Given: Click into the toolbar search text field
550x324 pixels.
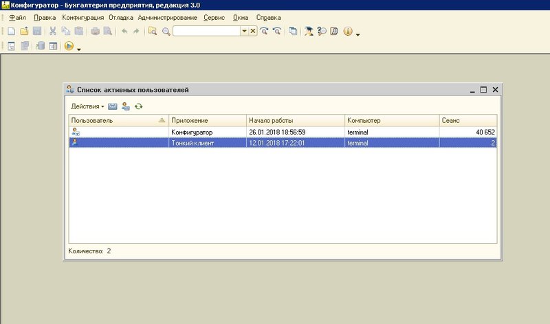Looking at the screenshot, I should 207,31.
